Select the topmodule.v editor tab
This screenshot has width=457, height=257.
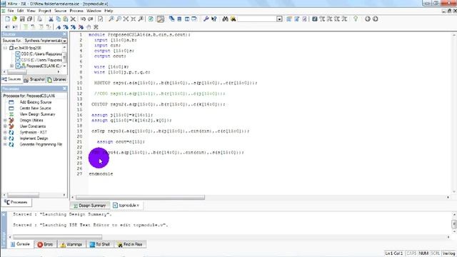126,206
